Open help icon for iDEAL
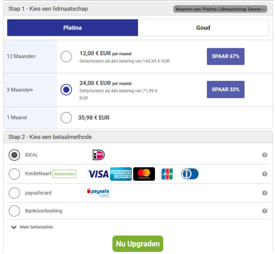The width and height of the screenshot is (275, 254). (265, 155)
